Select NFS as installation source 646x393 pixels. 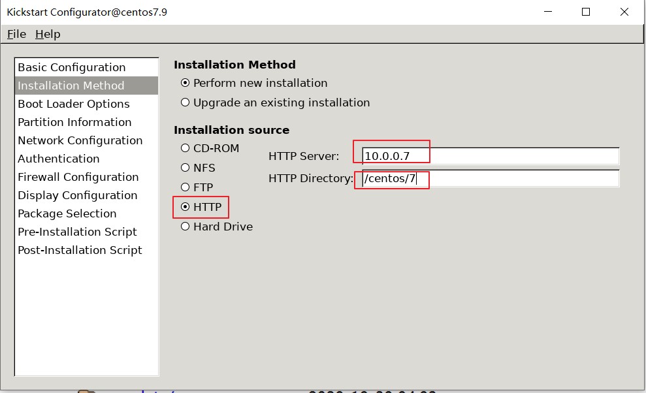198,168
